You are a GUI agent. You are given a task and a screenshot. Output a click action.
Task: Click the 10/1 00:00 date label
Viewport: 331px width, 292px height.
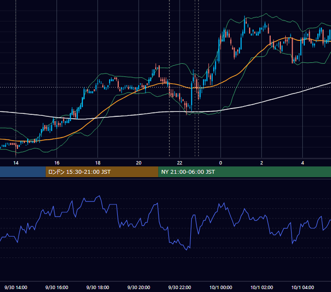pyautogui.click(x=221, y=287)
